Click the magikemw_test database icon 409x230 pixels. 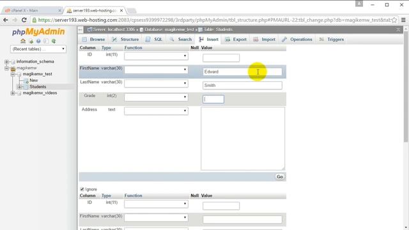(19, 74)
